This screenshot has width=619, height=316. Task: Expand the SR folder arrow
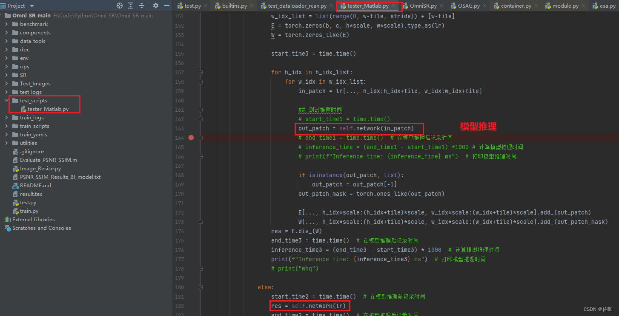(6, 75)
